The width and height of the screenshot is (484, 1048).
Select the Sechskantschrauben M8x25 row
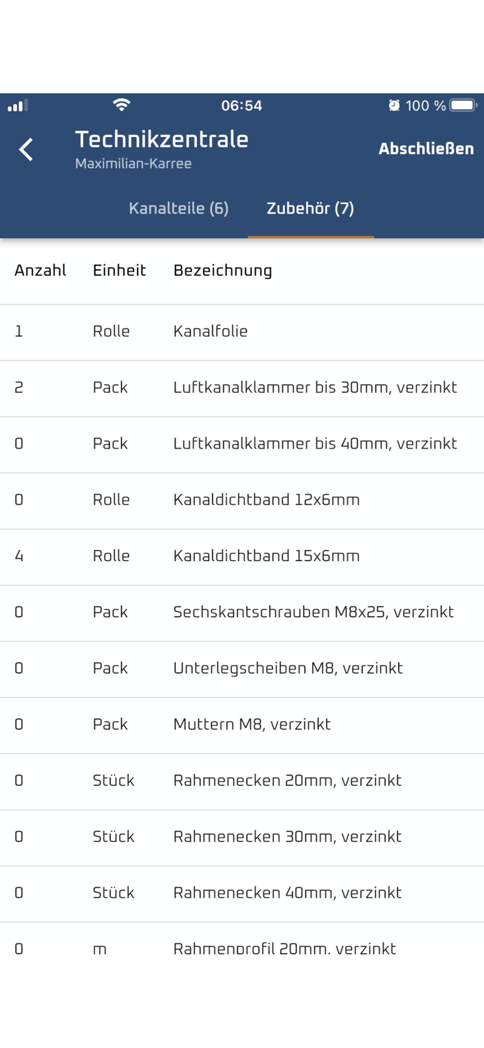point(242,613)
